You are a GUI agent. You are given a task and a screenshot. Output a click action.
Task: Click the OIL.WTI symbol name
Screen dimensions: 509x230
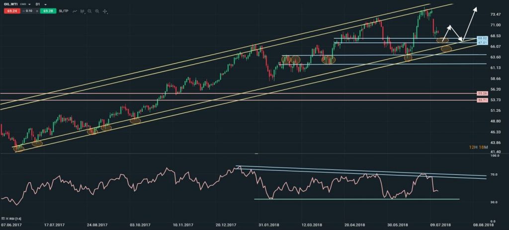pos(11,4)
